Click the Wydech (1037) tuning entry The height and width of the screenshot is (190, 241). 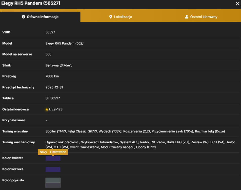click(x=110, y=131)
